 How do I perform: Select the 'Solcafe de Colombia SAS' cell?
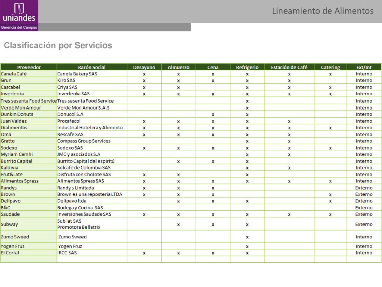click(92, 168)
